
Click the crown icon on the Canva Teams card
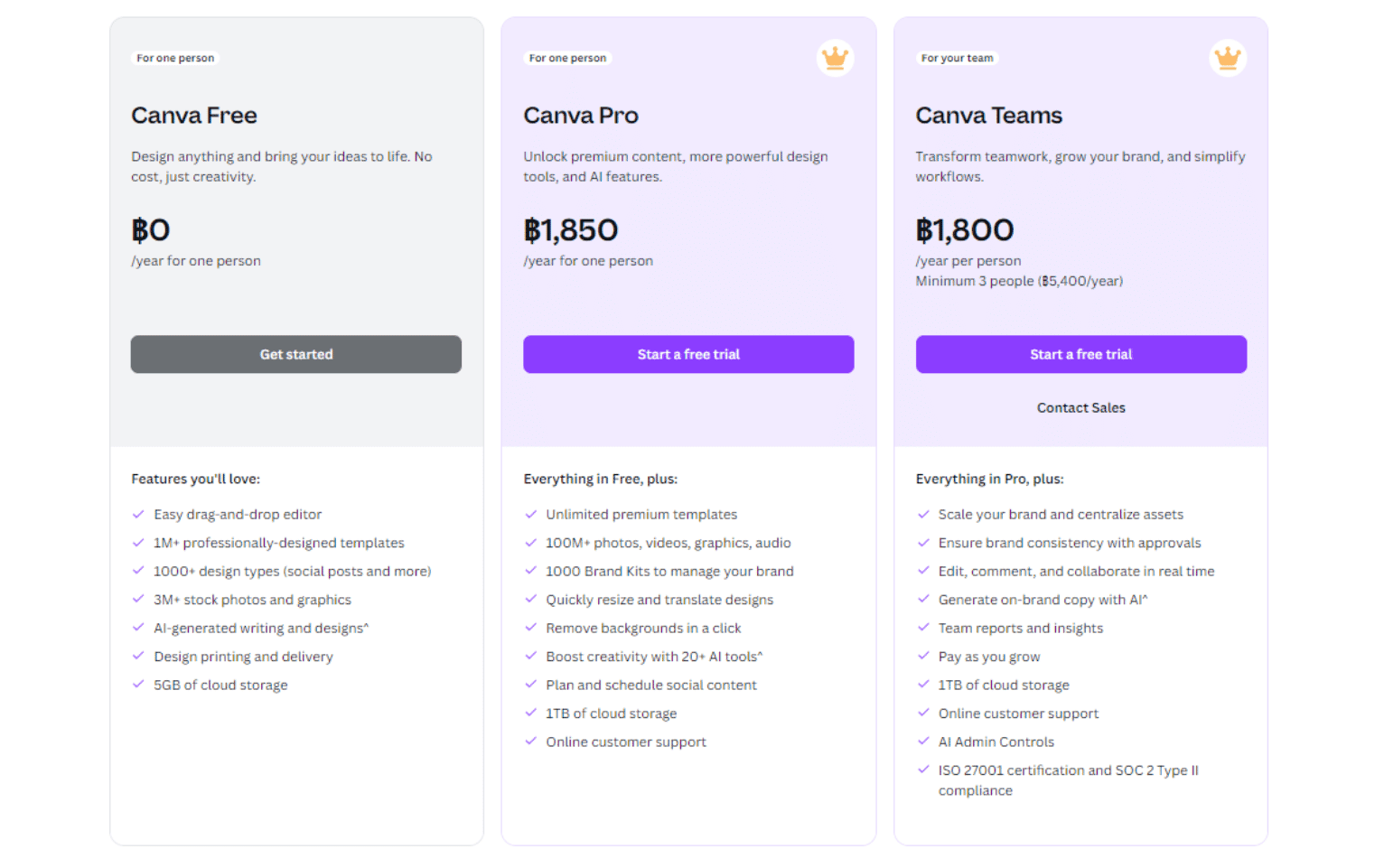pyautogui.click(x=1227, y=58)
